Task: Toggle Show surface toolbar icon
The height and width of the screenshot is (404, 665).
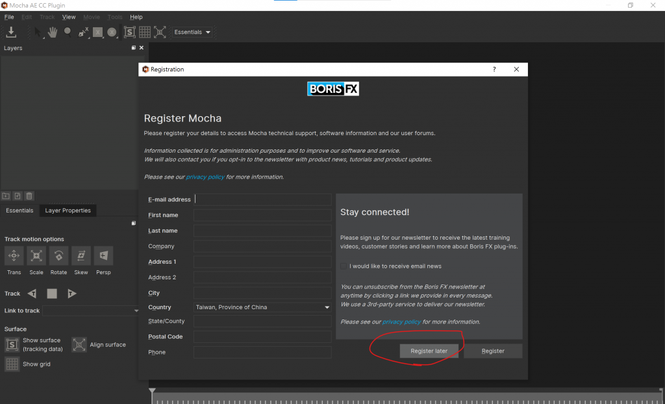Action: pos(130,32)
